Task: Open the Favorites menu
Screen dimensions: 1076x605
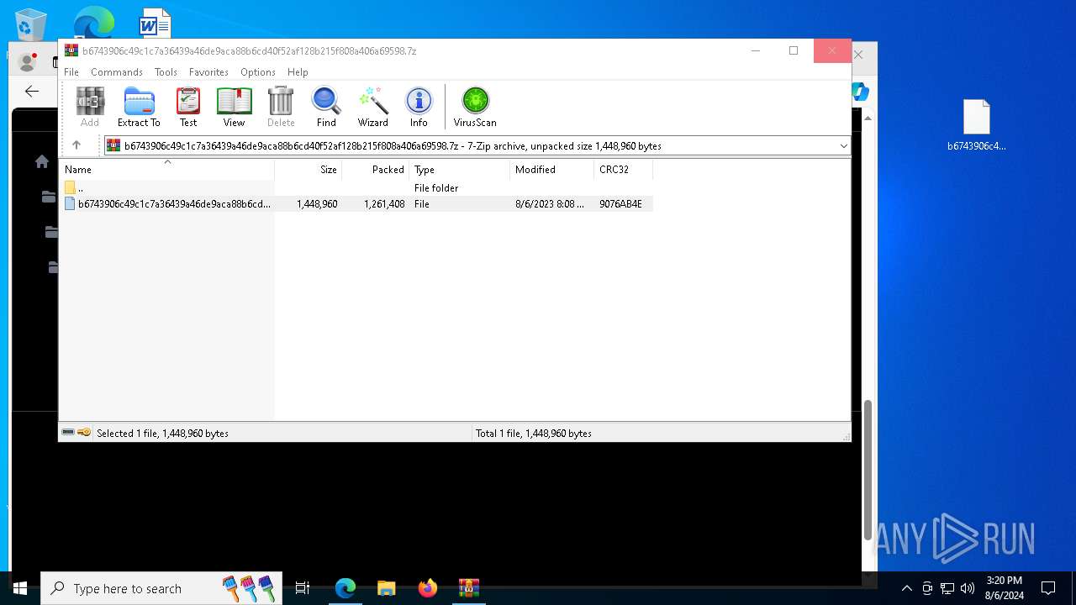Action: [x=208, y=72]
